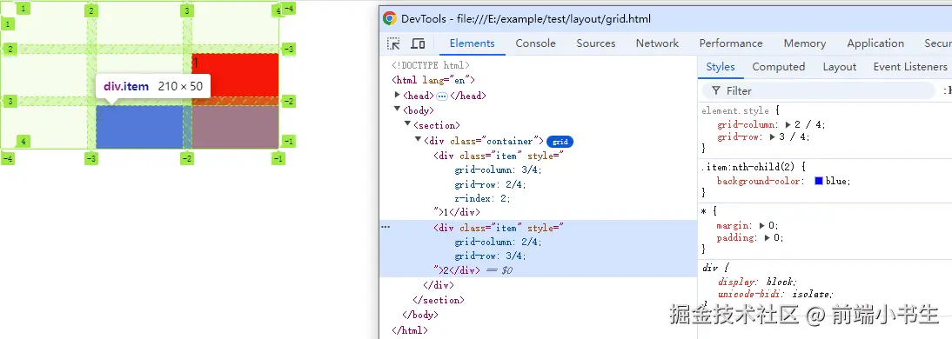
Task: Click the * universal selector rule
Action: point(704,211)
